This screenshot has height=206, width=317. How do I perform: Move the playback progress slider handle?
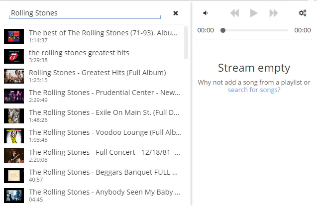(223, 30)
